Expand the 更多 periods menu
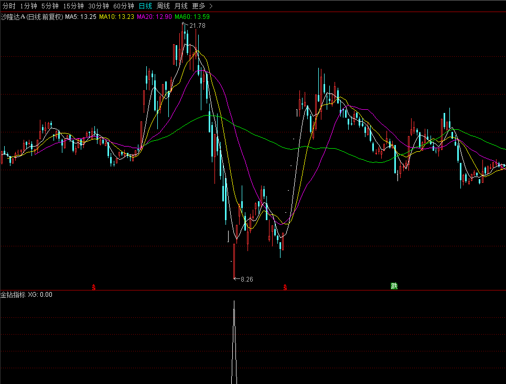The width and height of the screenshot is (506, 384). tap(198, 6)
